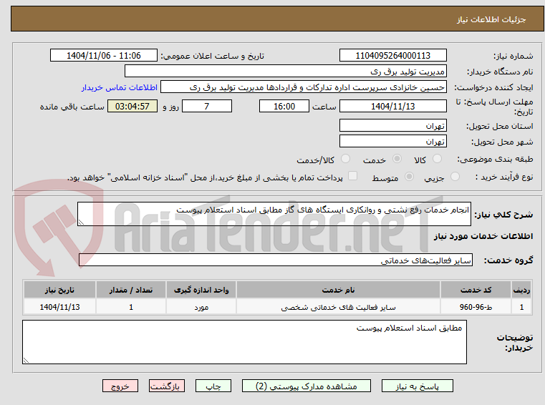Click column header نام خدمت

tap(338, 290)
